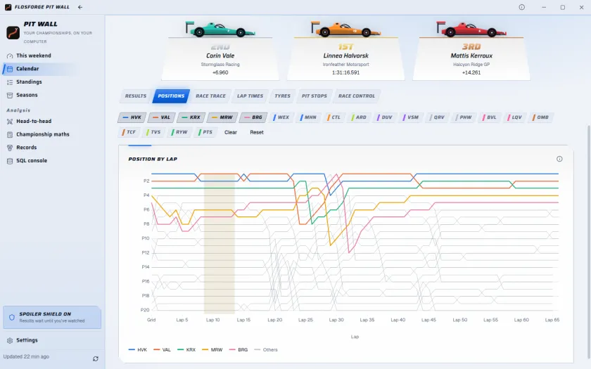Click the teal 2nd place car
Screen dimensions: 591x369
[x=220, y=30]
